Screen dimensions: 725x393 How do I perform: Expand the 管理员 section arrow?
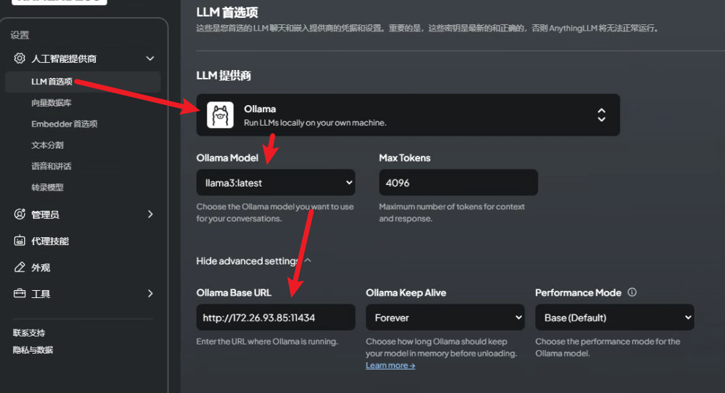(150, 214)
